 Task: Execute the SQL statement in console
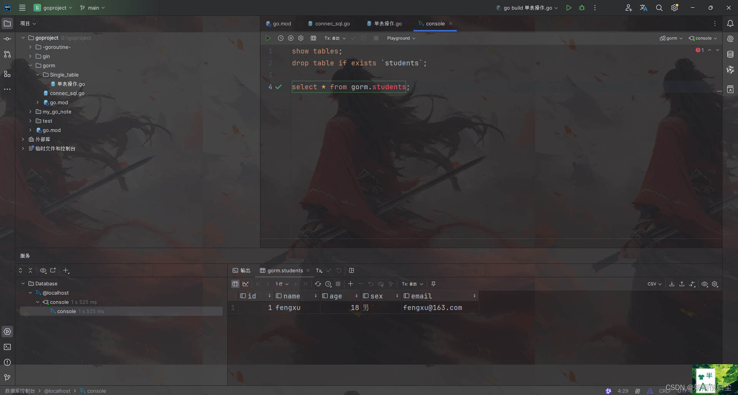tap(268, 38)
